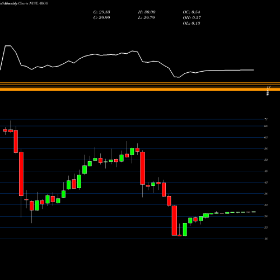Click the 71 price axis label
The height and width of the screenshot is (280, 280).
(266, 119)
